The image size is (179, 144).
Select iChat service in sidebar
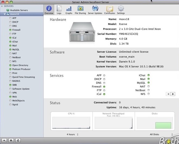pyautogui.click(x=15, y=42)
